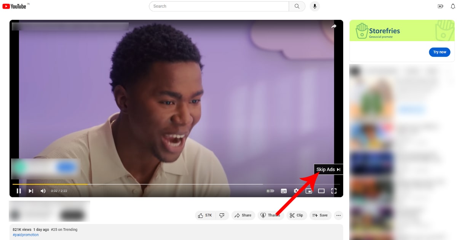Mute the video volume
457x240 pixels.
pyautogui.click(x=43, y=191)
